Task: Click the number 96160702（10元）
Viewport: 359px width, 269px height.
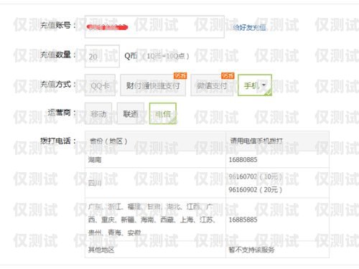Action: point(256,176)
